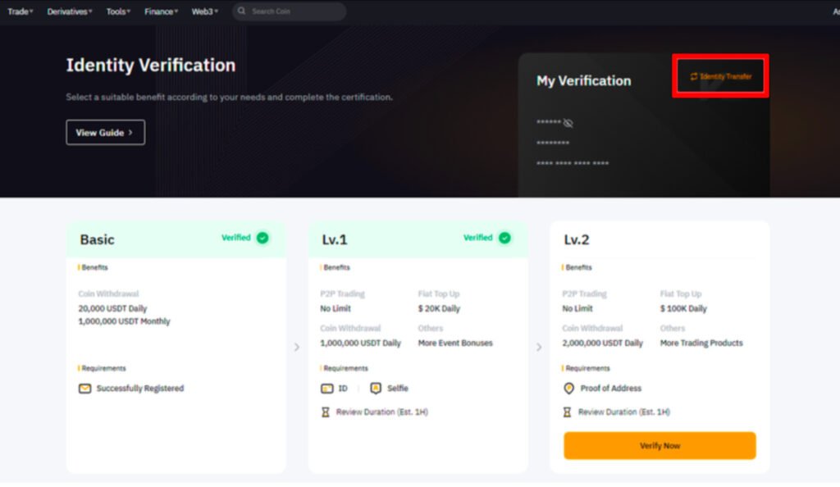Click the Selfie requirement icon

(x=376, y=388)
